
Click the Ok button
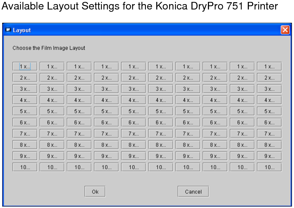tap(95, 192)
